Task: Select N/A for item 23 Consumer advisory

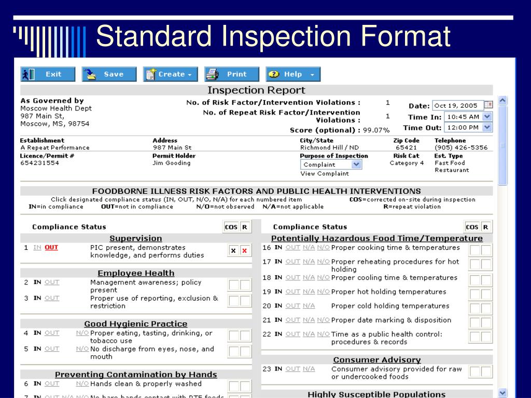Action: [x=309, y=369]
